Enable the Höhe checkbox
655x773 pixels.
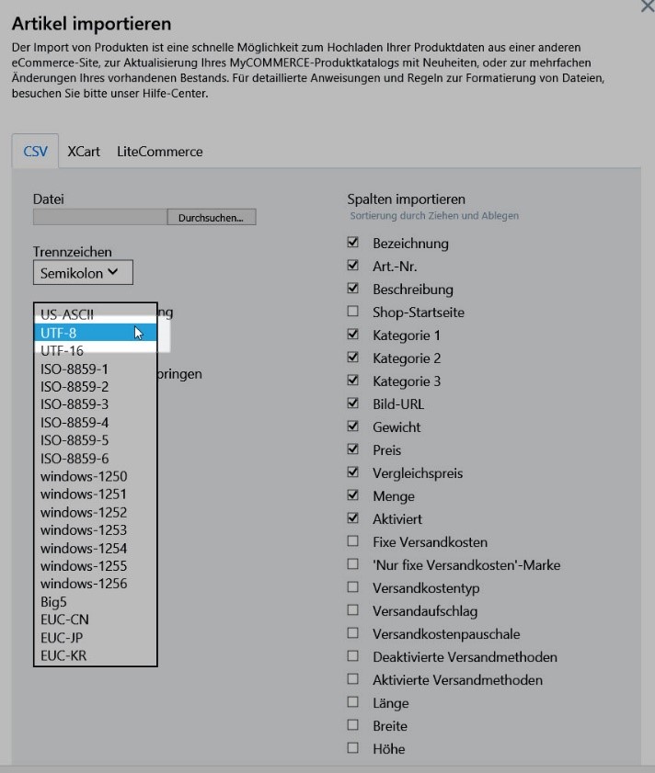click(353, 748)
